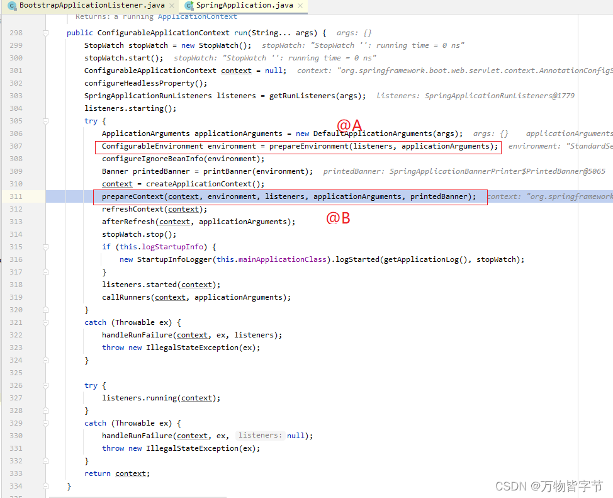The height and width of the screenshot is (498, 613).
Task: Click DefaultApplicationArguments on line 306
Action: 373,133
